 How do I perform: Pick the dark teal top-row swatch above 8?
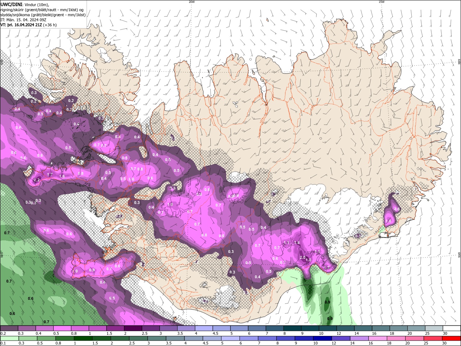click(292, 328)
